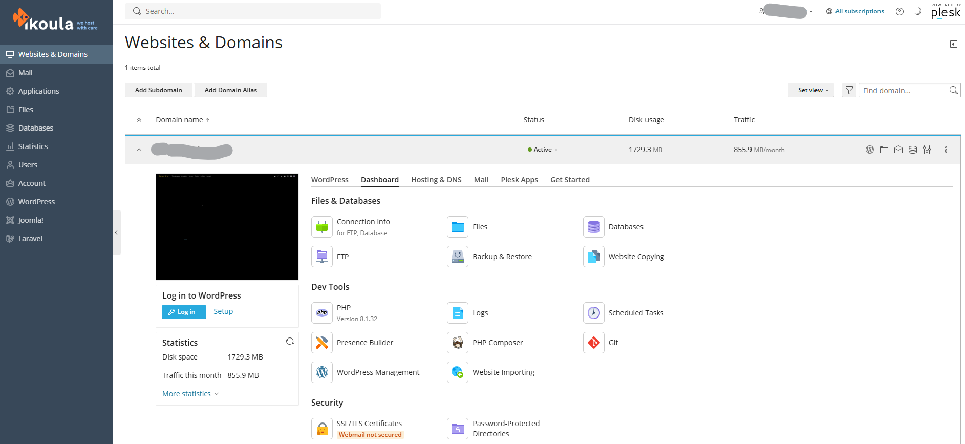
Task: Open the FTP access icon
Action: (x=322, y=257)
